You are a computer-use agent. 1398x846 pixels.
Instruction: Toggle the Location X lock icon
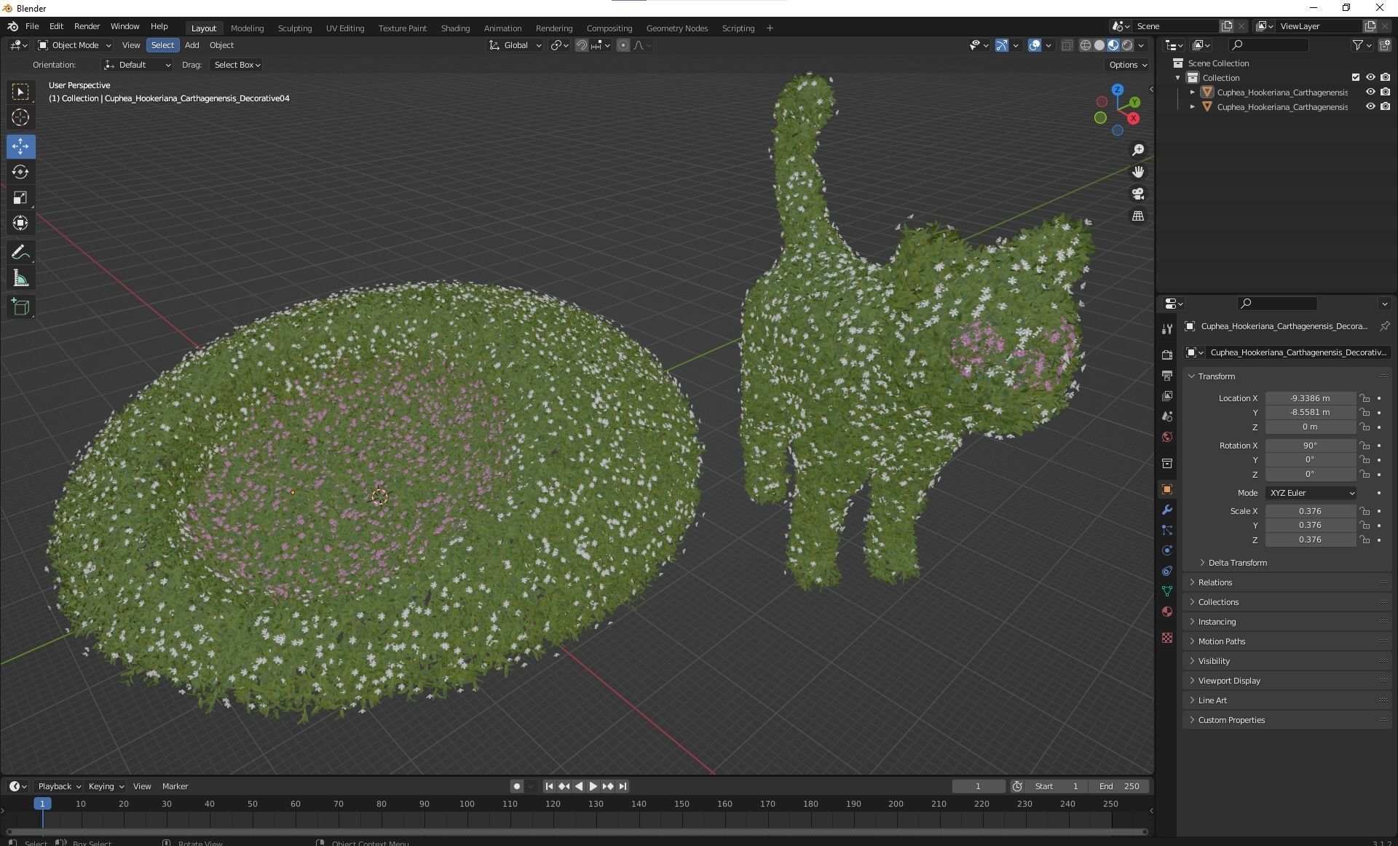click(x=1365, y=398)
